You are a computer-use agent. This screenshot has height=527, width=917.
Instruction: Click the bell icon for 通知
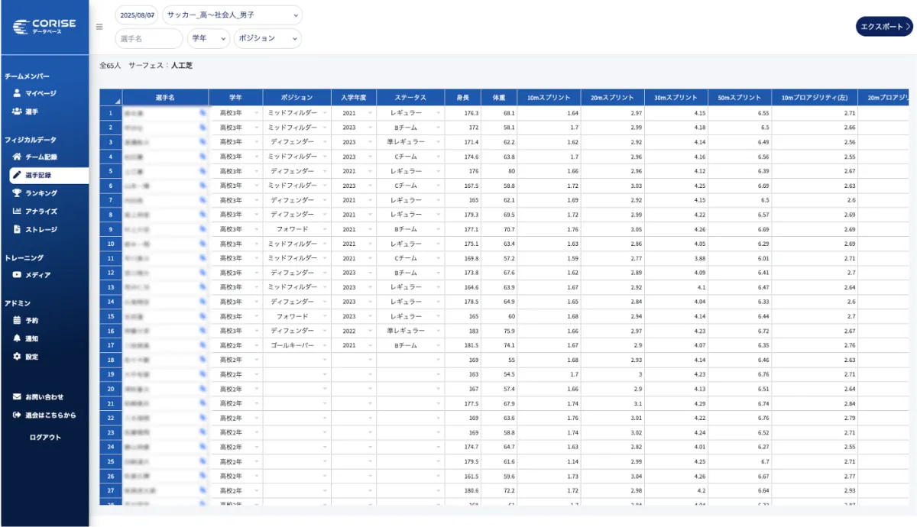(17, 338)
